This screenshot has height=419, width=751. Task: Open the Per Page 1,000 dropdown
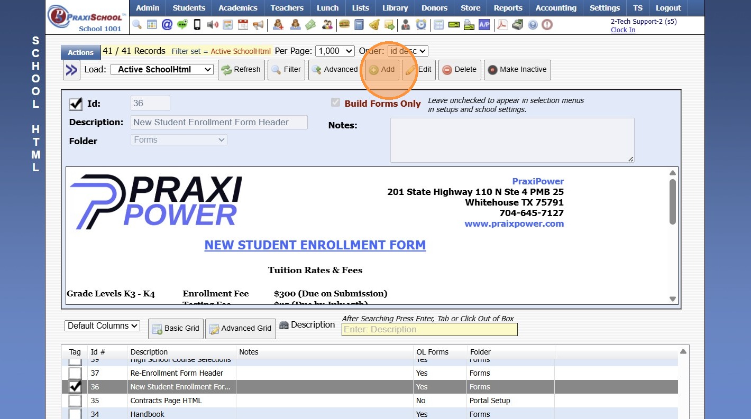[x=335, y=51]
